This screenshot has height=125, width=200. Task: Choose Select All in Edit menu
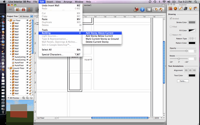[x=60, y=50]
